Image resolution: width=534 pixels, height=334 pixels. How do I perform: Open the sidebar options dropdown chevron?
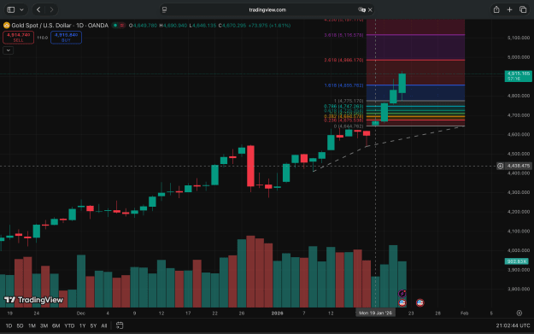coord(21,9)
